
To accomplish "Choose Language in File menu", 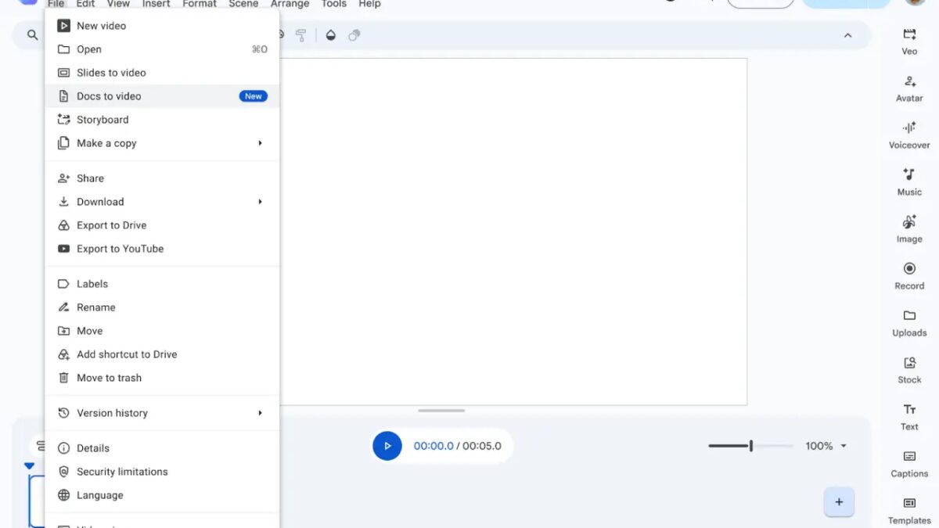I will tap(162, 495).
